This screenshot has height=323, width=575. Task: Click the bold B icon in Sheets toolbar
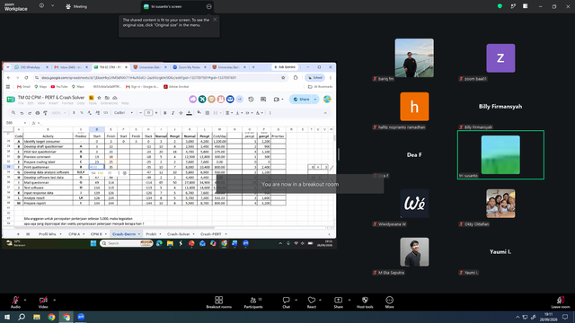click(165, 113)
